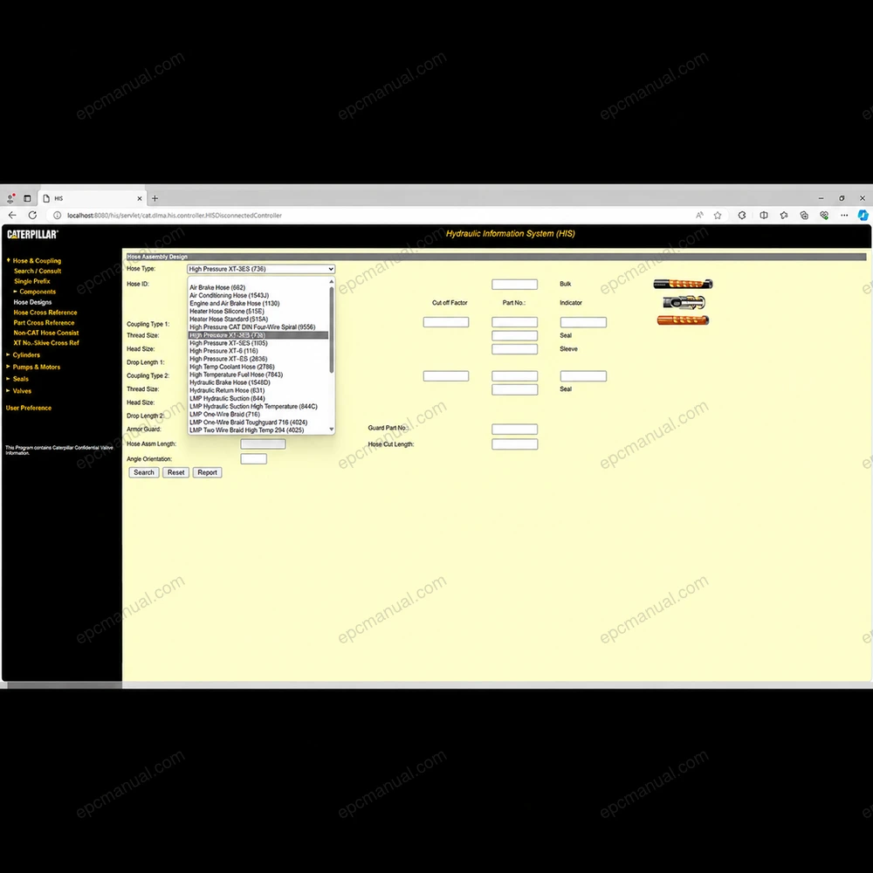Click the Angle Orientation input field
Image resolution: width=873 pixels, height=873 pixels.
coord(253,459)
